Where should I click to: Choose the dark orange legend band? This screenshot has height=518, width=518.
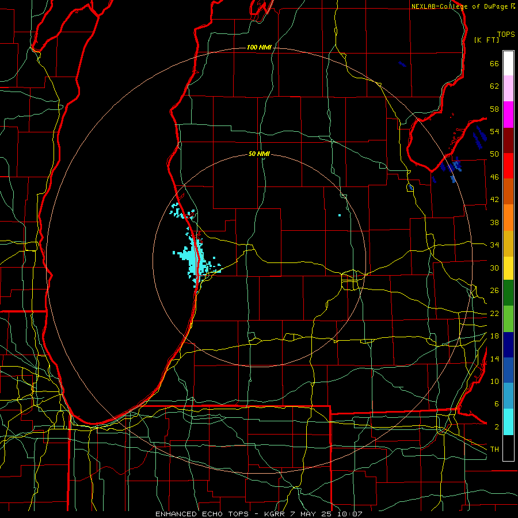(508, 192)
